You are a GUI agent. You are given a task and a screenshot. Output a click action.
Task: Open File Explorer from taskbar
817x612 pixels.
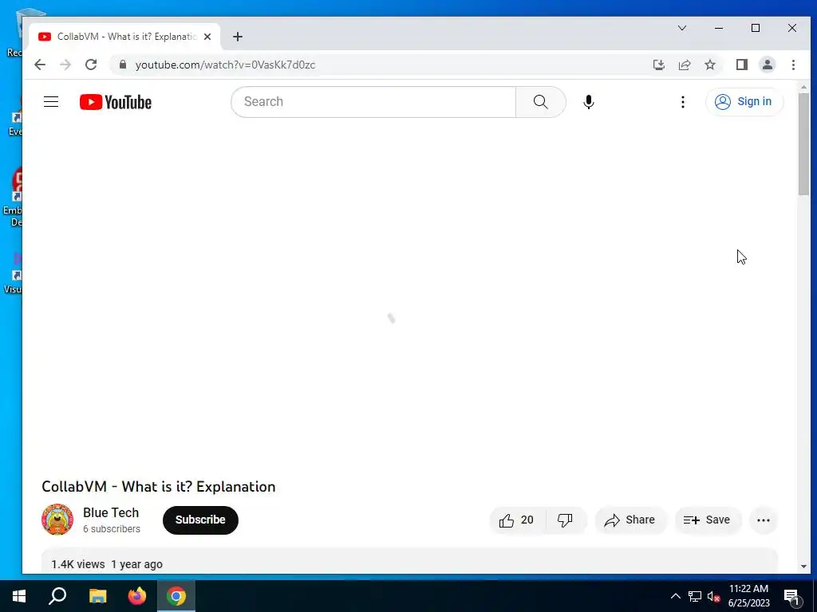[97, 596]
